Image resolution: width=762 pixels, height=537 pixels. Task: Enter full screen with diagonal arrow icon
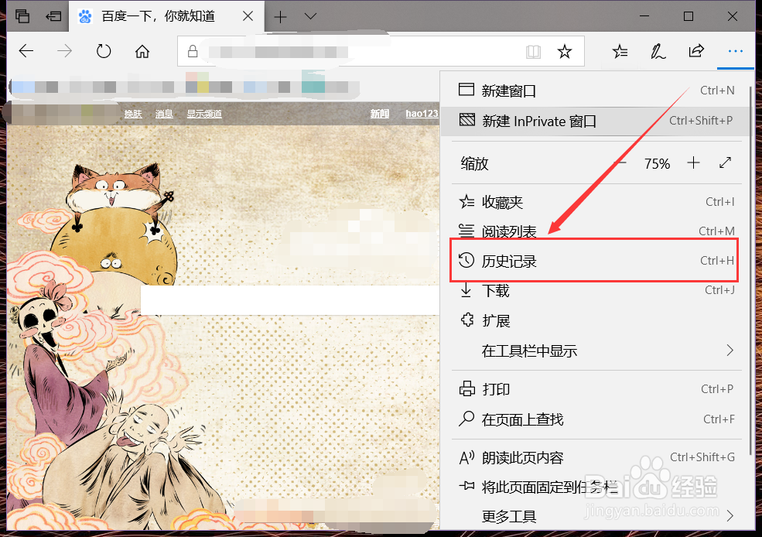coord(725,162)
